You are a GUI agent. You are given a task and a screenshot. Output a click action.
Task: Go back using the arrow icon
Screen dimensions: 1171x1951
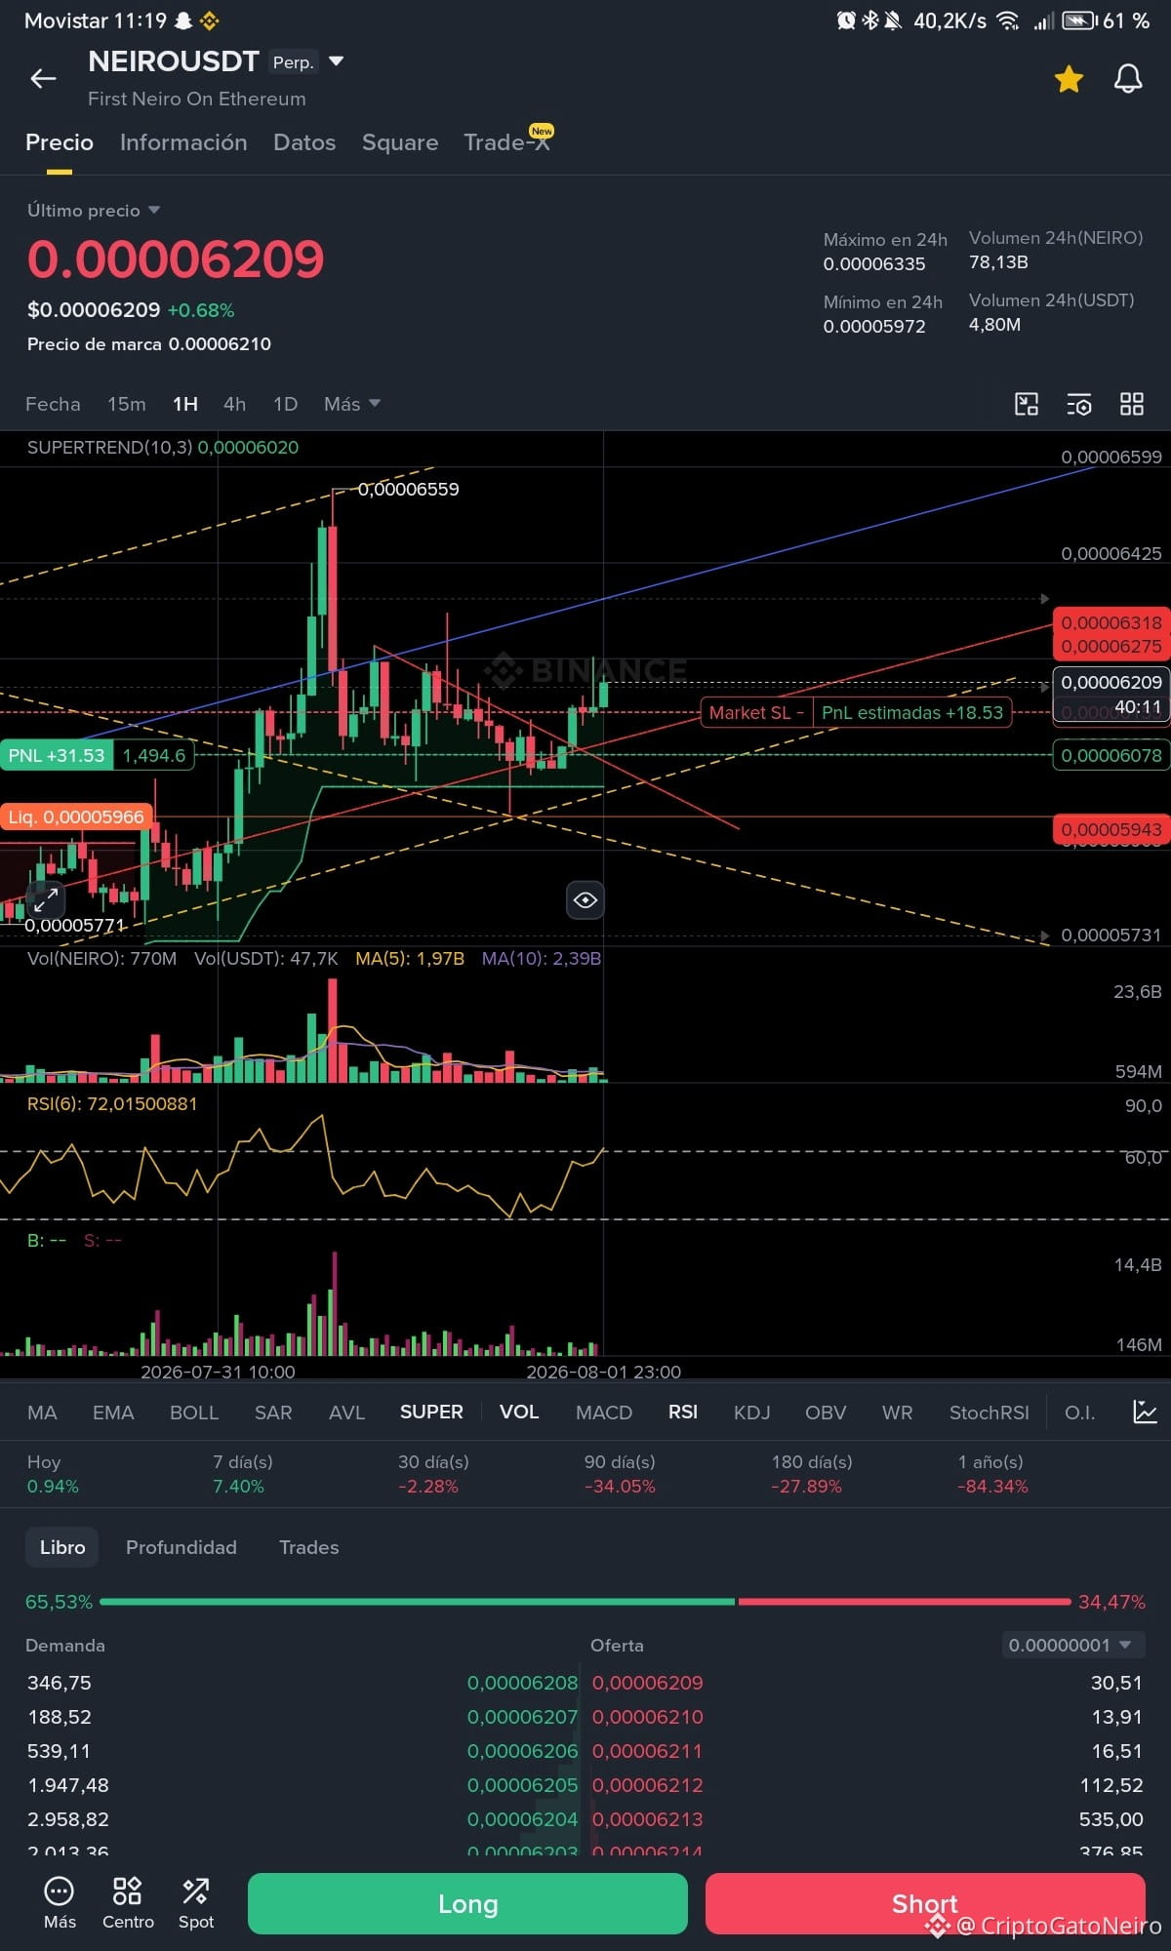coord(43,79)
